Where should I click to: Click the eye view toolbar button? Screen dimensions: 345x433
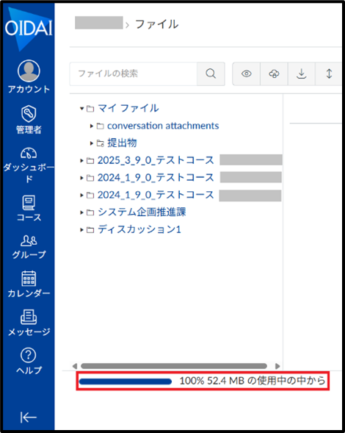pyautogui.click(x=246, y=74)
